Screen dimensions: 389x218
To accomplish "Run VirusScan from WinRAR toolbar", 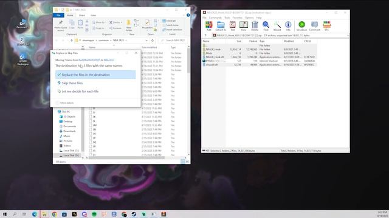I will point(301,26).
